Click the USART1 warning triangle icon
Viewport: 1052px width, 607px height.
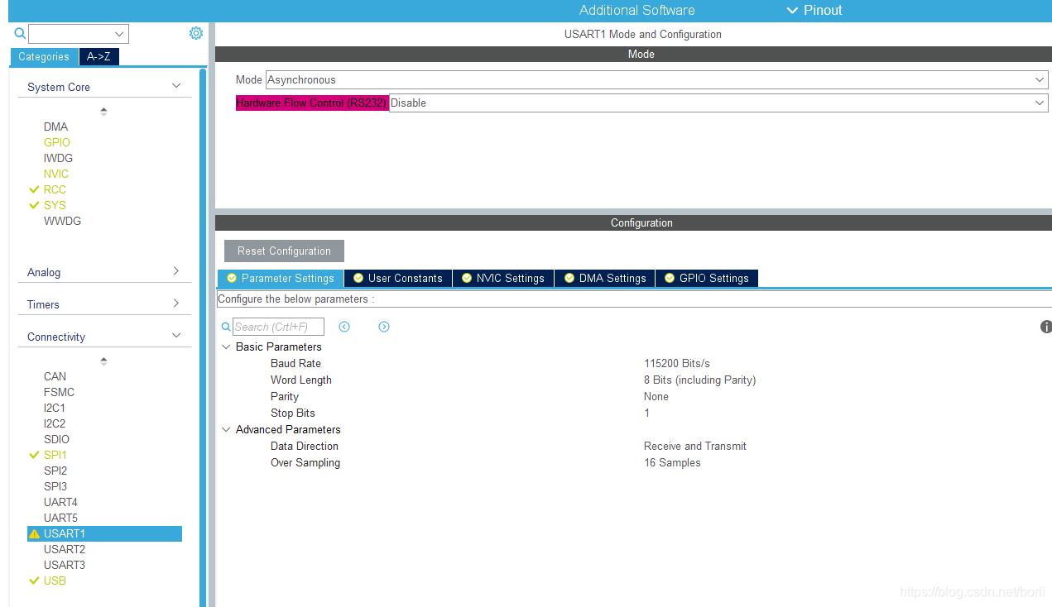(x=34, y=534)
